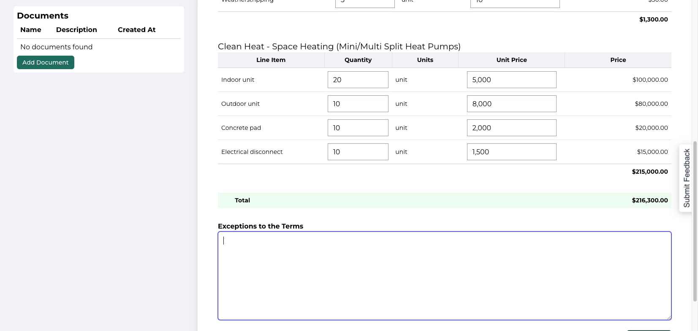This screenshot has height=331, width=698.
Task: Click the $20,000.00 price value
Action: [652, 128]
